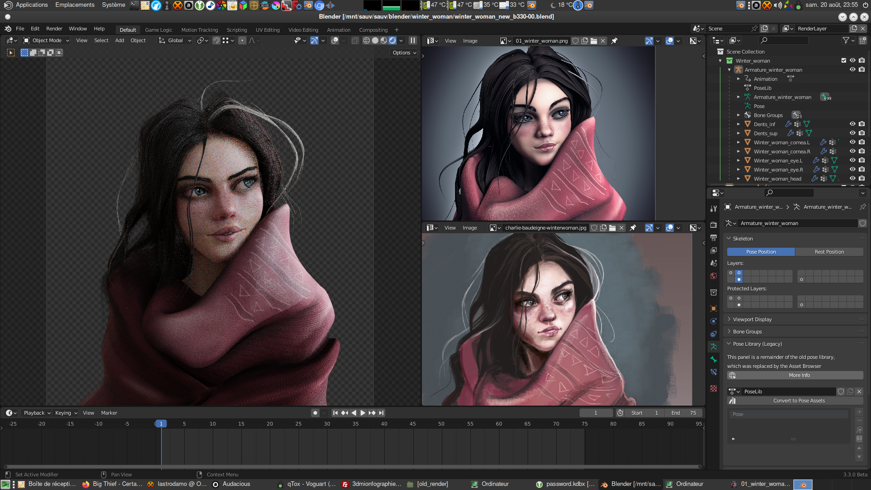Click Convert to Pose Assets
The height and width of the screenshot is (490, 871).
[795, 401]
